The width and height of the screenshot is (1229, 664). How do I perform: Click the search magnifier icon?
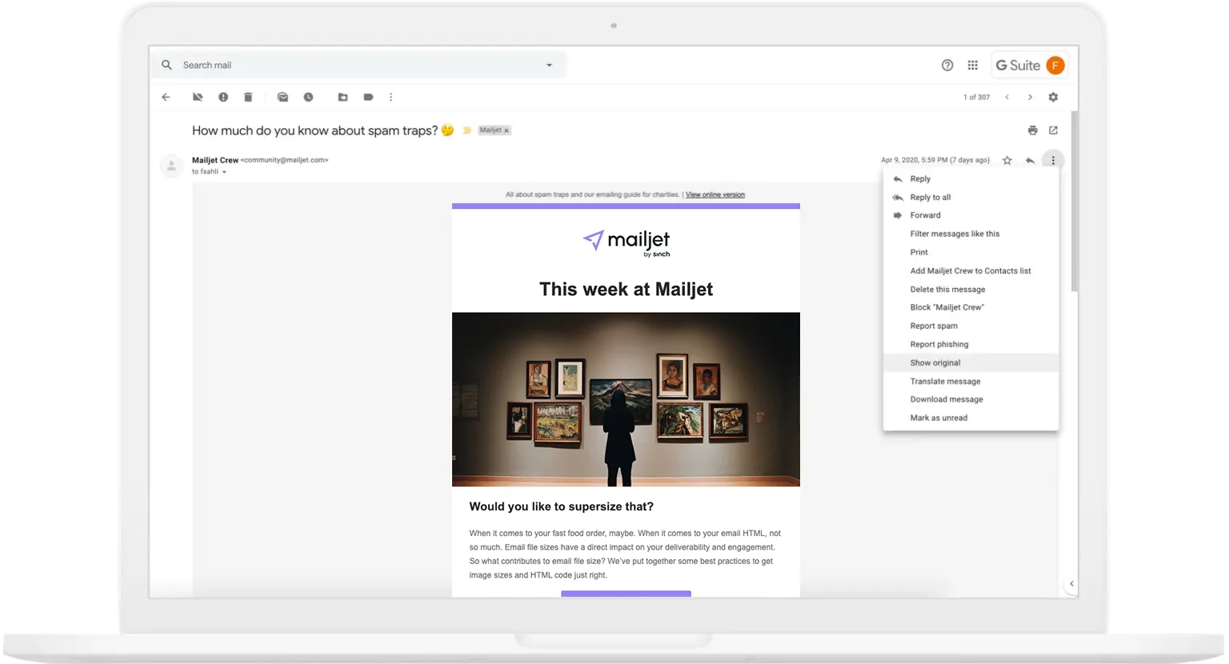point(166,65)
